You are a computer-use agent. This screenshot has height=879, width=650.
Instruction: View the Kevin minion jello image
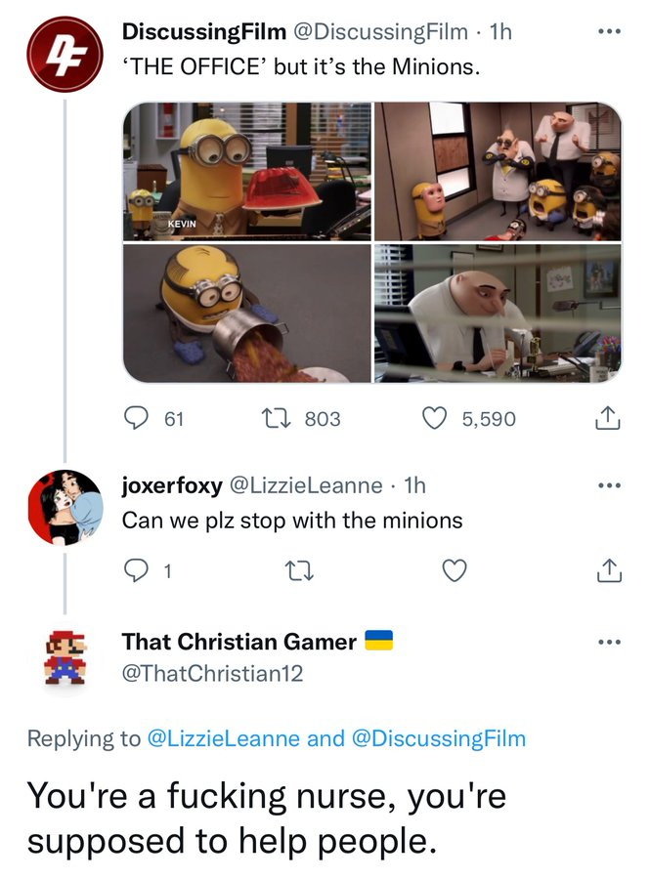coord(247,171)
